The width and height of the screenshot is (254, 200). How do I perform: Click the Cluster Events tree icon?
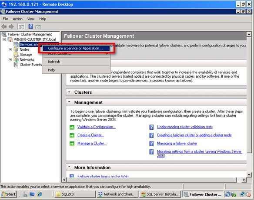click(16, 65)
